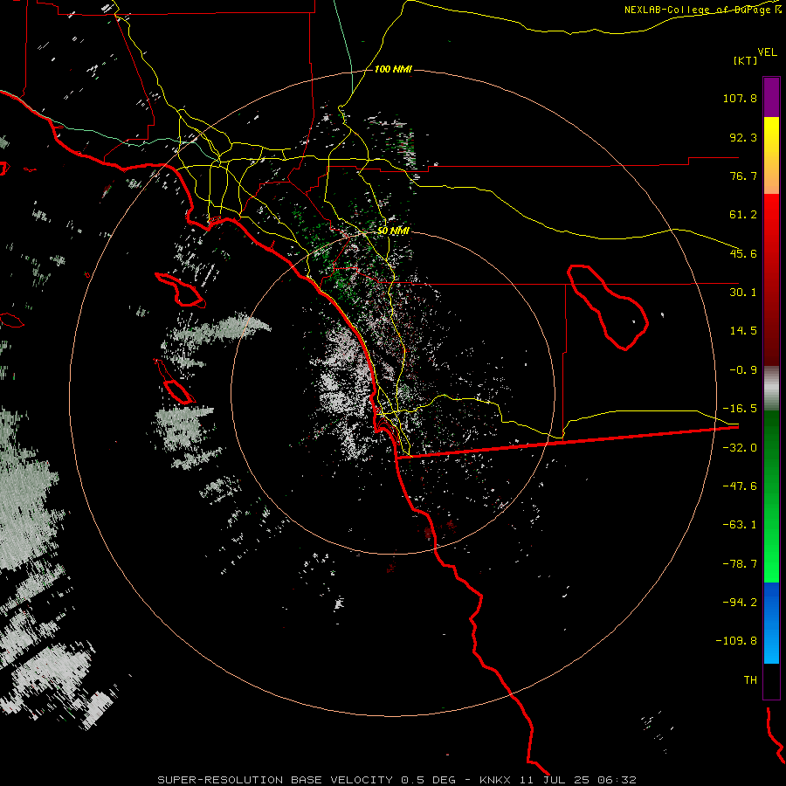Viewport: 786px width, 786px height.
Task: Click the 0.5 DEG elevation text
Action: pyautogui.click(x=428, y=780)
